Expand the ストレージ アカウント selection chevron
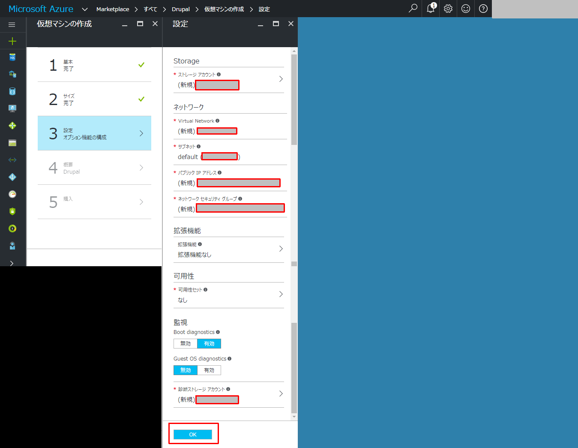The width and height of the screenshot is (578, 448). click(281, 79)
